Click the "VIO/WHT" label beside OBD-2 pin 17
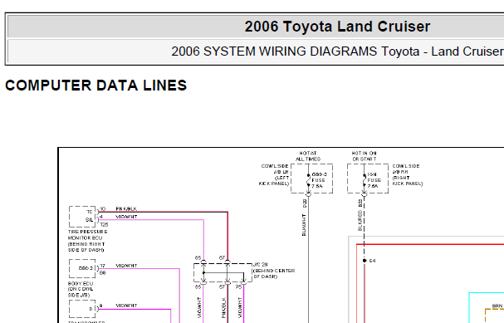This screenshot has width=504, height=323. tap(126, 266)
